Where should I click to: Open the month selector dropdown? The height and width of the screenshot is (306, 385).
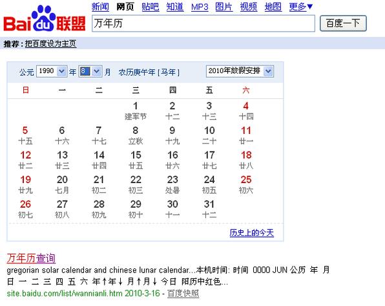[x=90, y=71]
